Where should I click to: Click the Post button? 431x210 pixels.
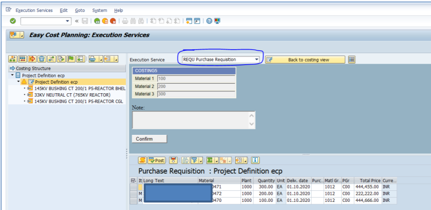tap(156, 160)
